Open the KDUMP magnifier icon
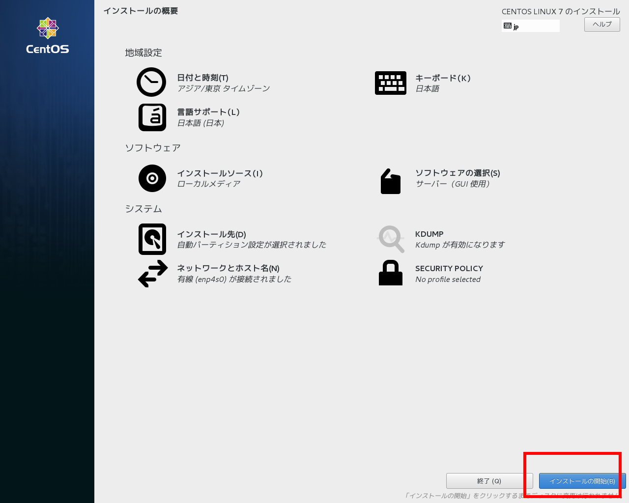The image size is (629, 503). (391, 239)
